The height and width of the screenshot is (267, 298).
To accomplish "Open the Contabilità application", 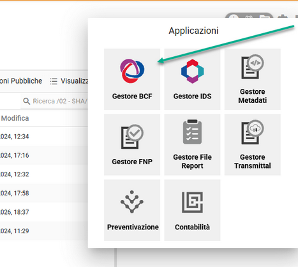I will tap(192, 210).
